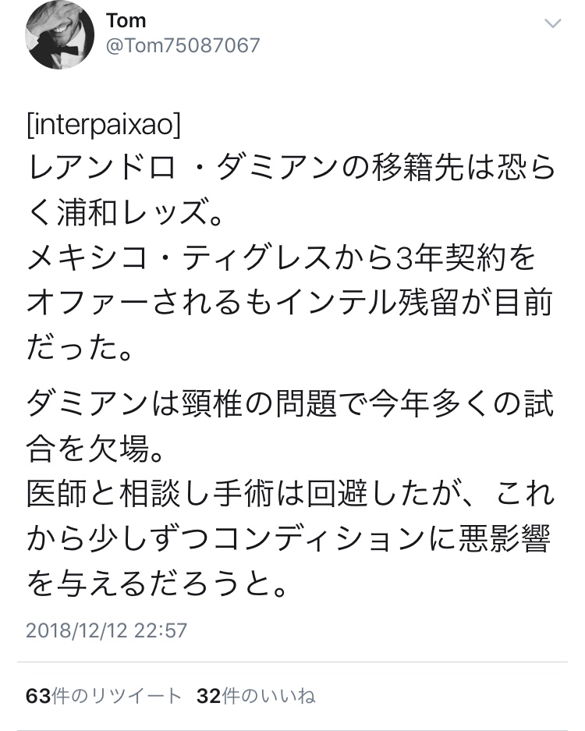View the 63件のリツイート list

pyautogui.click(x=104, y=696)
